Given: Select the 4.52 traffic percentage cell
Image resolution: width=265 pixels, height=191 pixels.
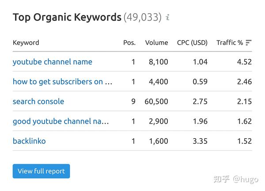Looking at the screenshot, I should (244, 62).
